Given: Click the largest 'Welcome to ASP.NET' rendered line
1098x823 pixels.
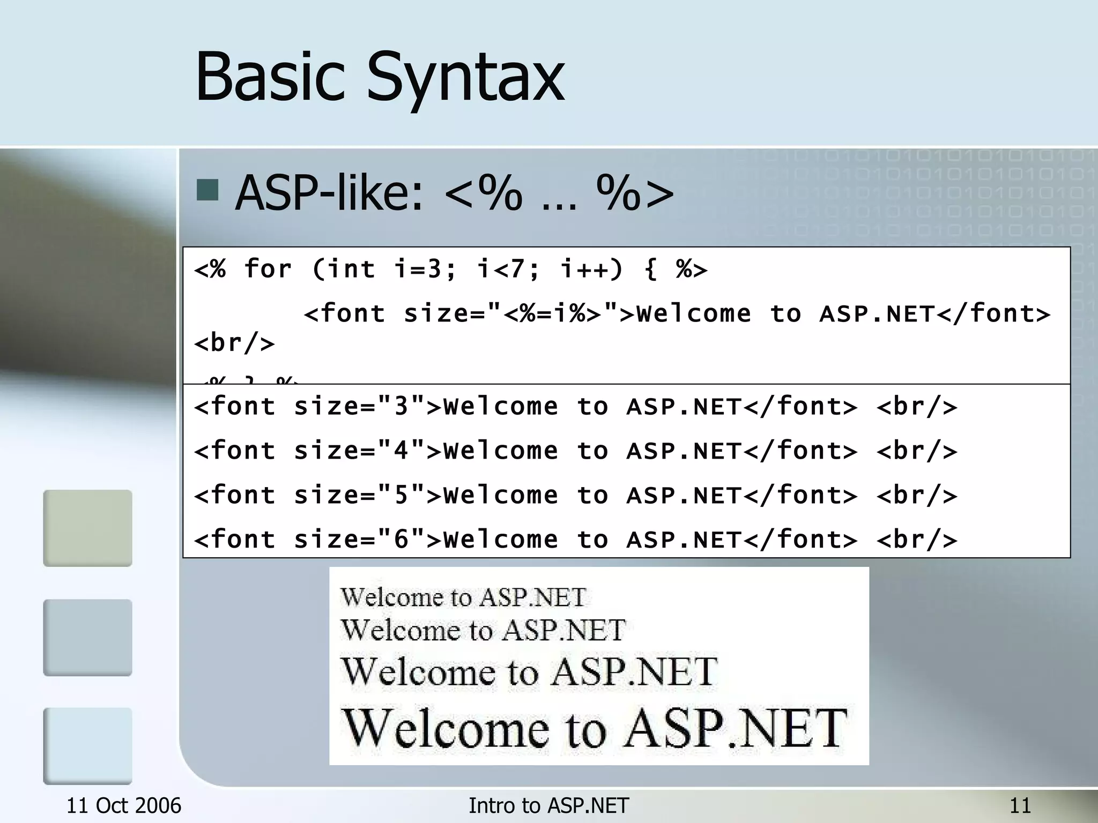Looking at the screenshot, I should [595, 728].
